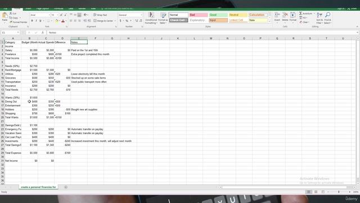Select the 'create a personal finances for' sheet tab
Viewport: 360px width, 203px height.
(x=38, y=187)
